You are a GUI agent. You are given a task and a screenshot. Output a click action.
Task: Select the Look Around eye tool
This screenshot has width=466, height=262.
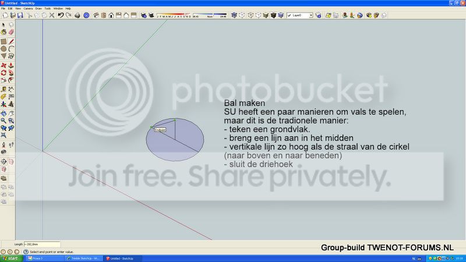coord(3,152)
